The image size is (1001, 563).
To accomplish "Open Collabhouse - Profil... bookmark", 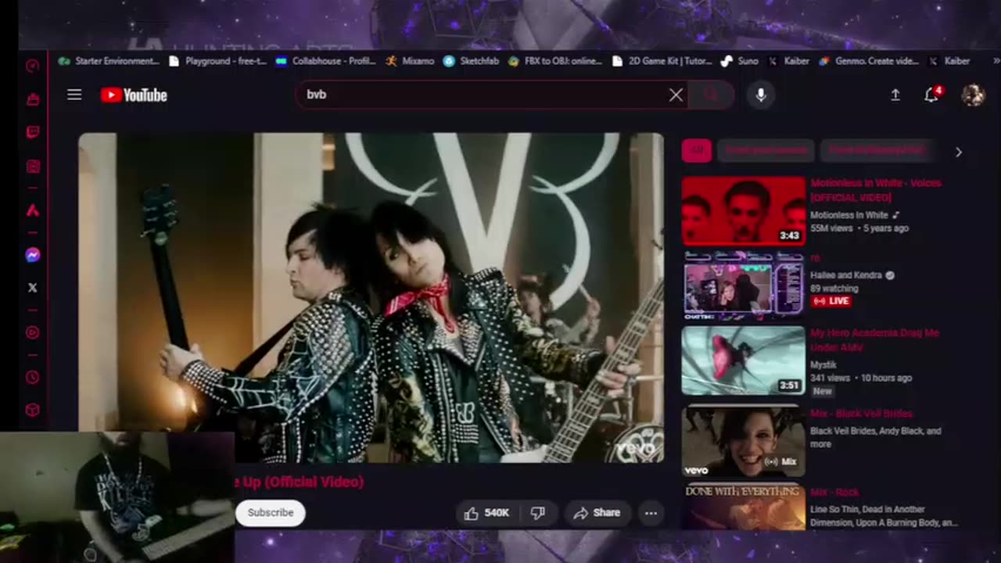I will 326,61.
